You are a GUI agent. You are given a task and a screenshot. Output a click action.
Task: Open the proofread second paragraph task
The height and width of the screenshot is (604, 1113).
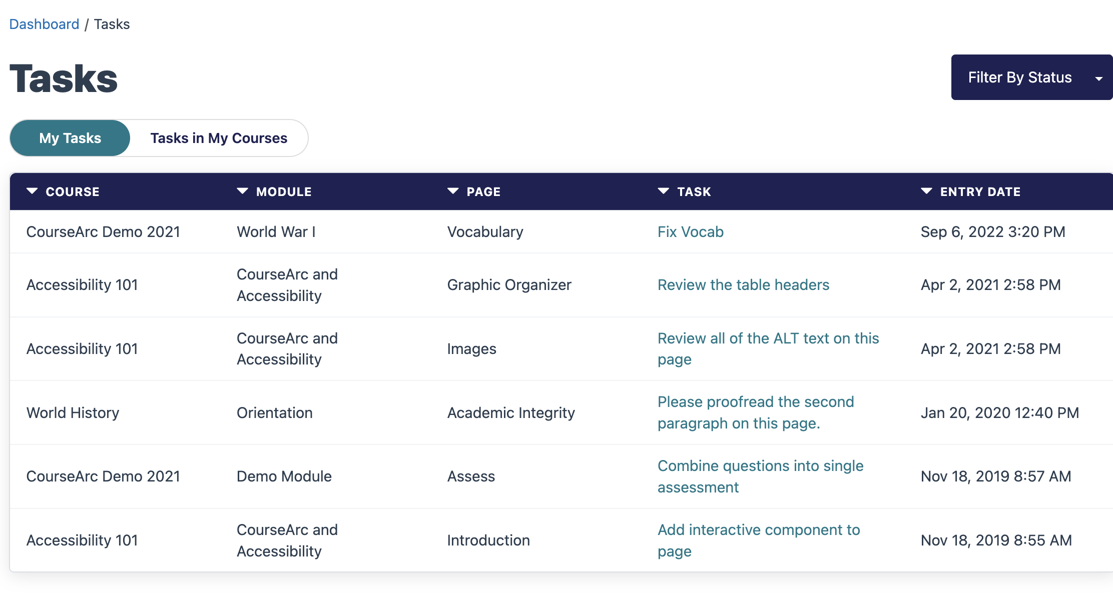coord(756,412)
